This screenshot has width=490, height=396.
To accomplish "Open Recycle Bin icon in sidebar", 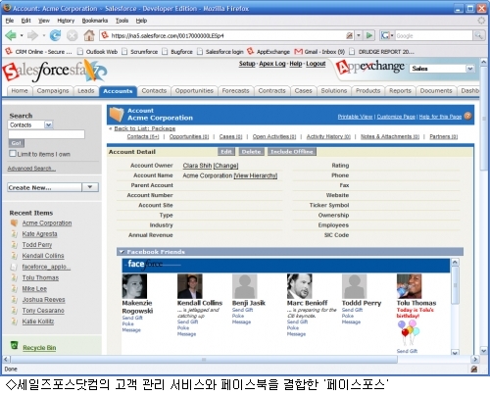I will pyautogui.click(x=15, y=345).
